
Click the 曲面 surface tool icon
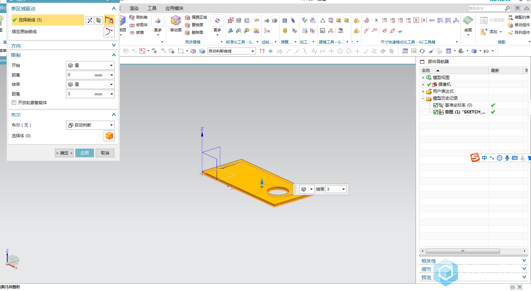[x=468, y=20]
